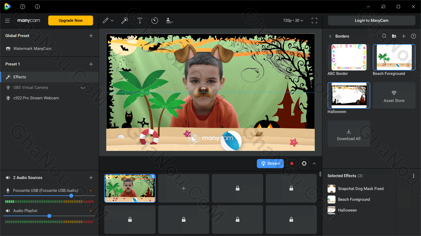The height and width of the screenshot is (236, 421).
Task: Select the Text tool
Action: [140, 20]
